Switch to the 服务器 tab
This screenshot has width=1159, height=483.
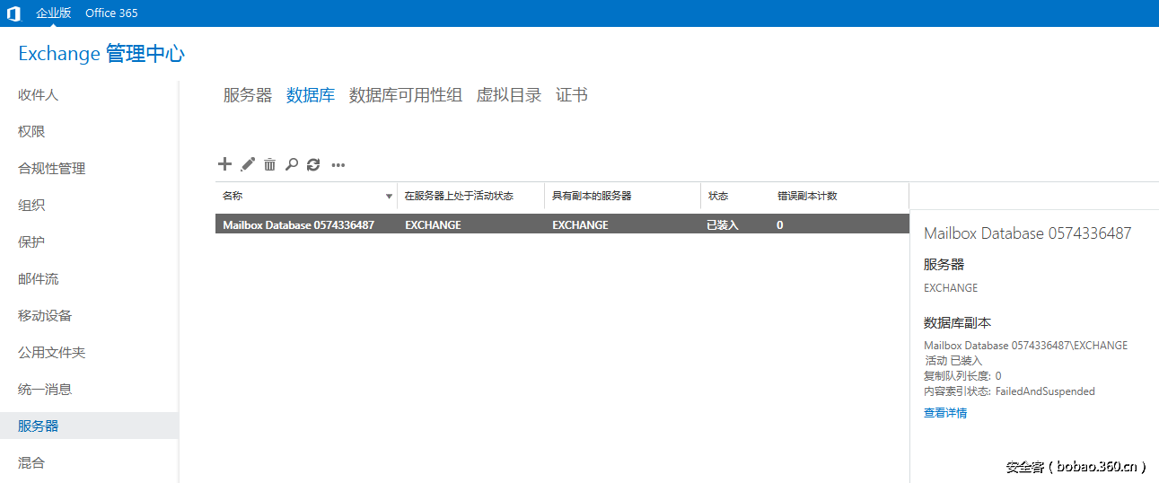[247, 95]
